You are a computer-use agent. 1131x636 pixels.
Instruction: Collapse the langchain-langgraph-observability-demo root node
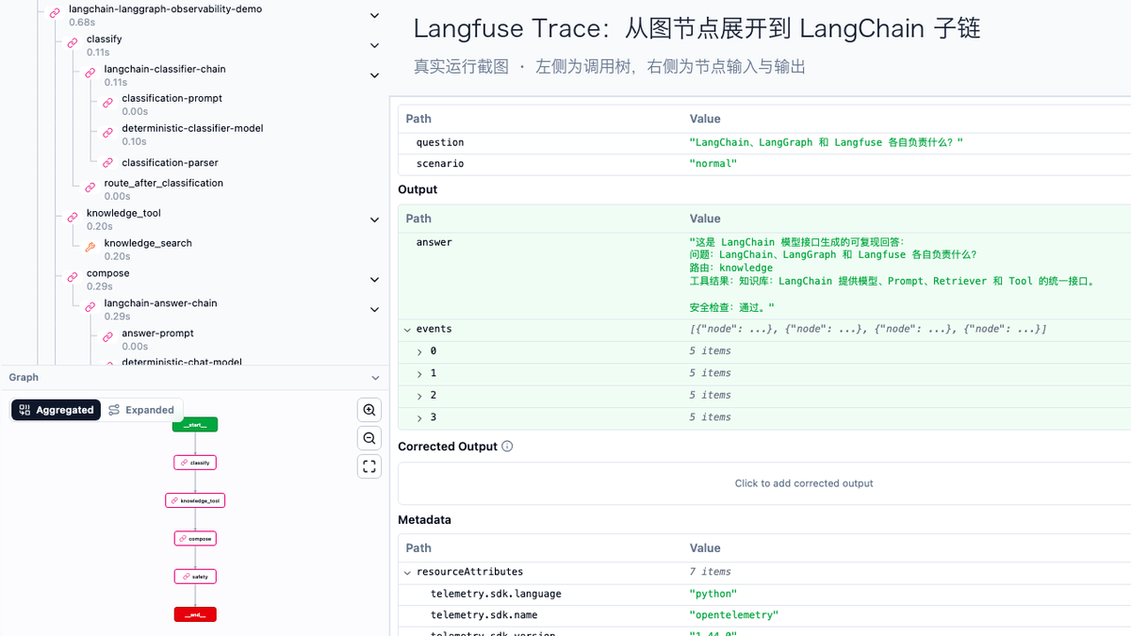click(374, 16)
